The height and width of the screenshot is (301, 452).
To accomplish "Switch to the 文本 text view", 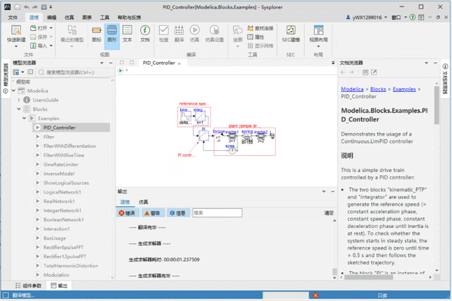I will [x=127, y=34].
